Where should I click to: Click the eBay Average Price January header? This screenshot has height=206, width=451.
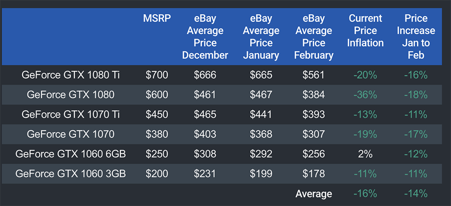coord(261,37)
